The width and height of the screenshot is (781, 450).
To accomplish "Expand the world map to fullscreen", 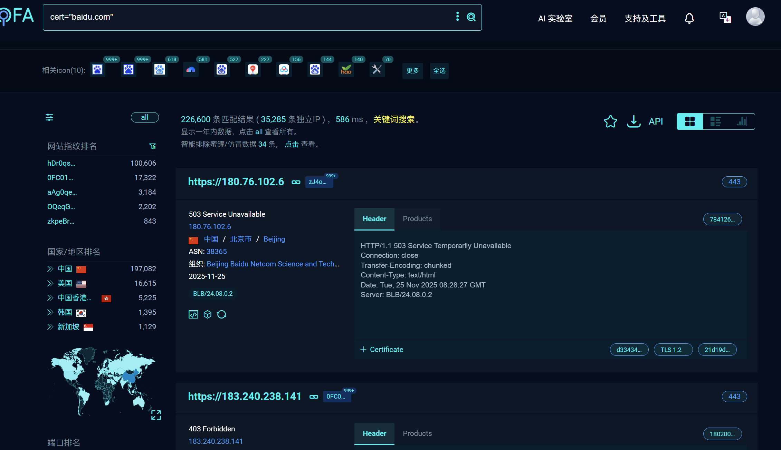I will (156, 415).
